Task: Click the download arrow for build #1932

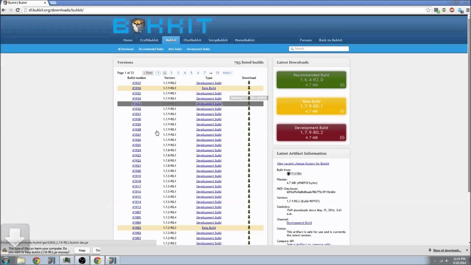Action: (249, 109)
